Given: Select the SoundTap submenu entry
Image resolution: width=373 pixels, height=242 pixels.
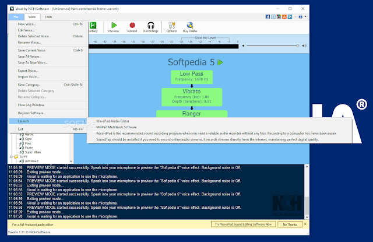Looking at the screenshot, I should coord(219,139).
